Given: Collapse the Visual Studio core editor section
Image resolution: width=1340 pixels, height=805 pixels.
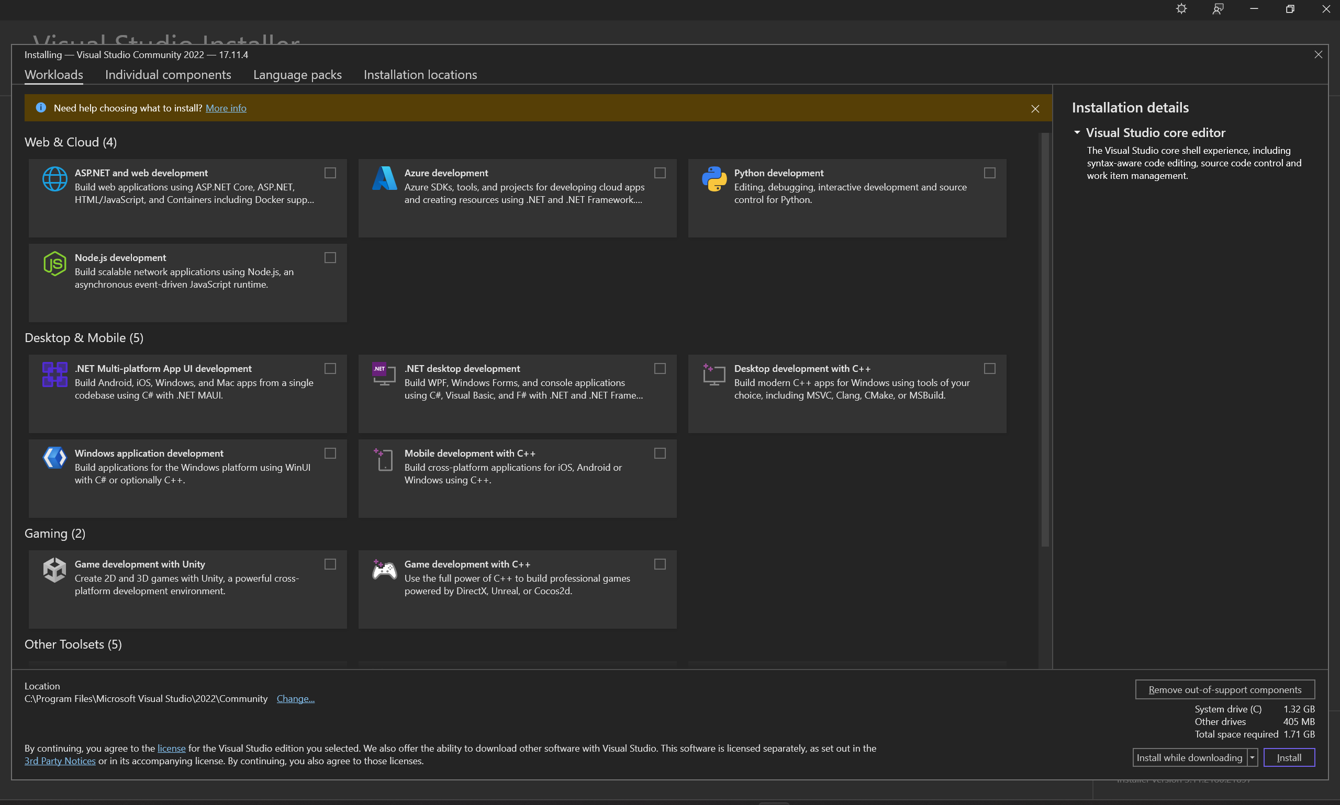Looking at the screenshot, I should [1077, 133].
